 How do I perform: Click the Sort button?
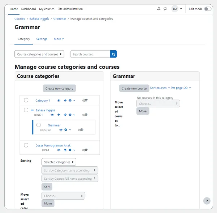[47, 187]
